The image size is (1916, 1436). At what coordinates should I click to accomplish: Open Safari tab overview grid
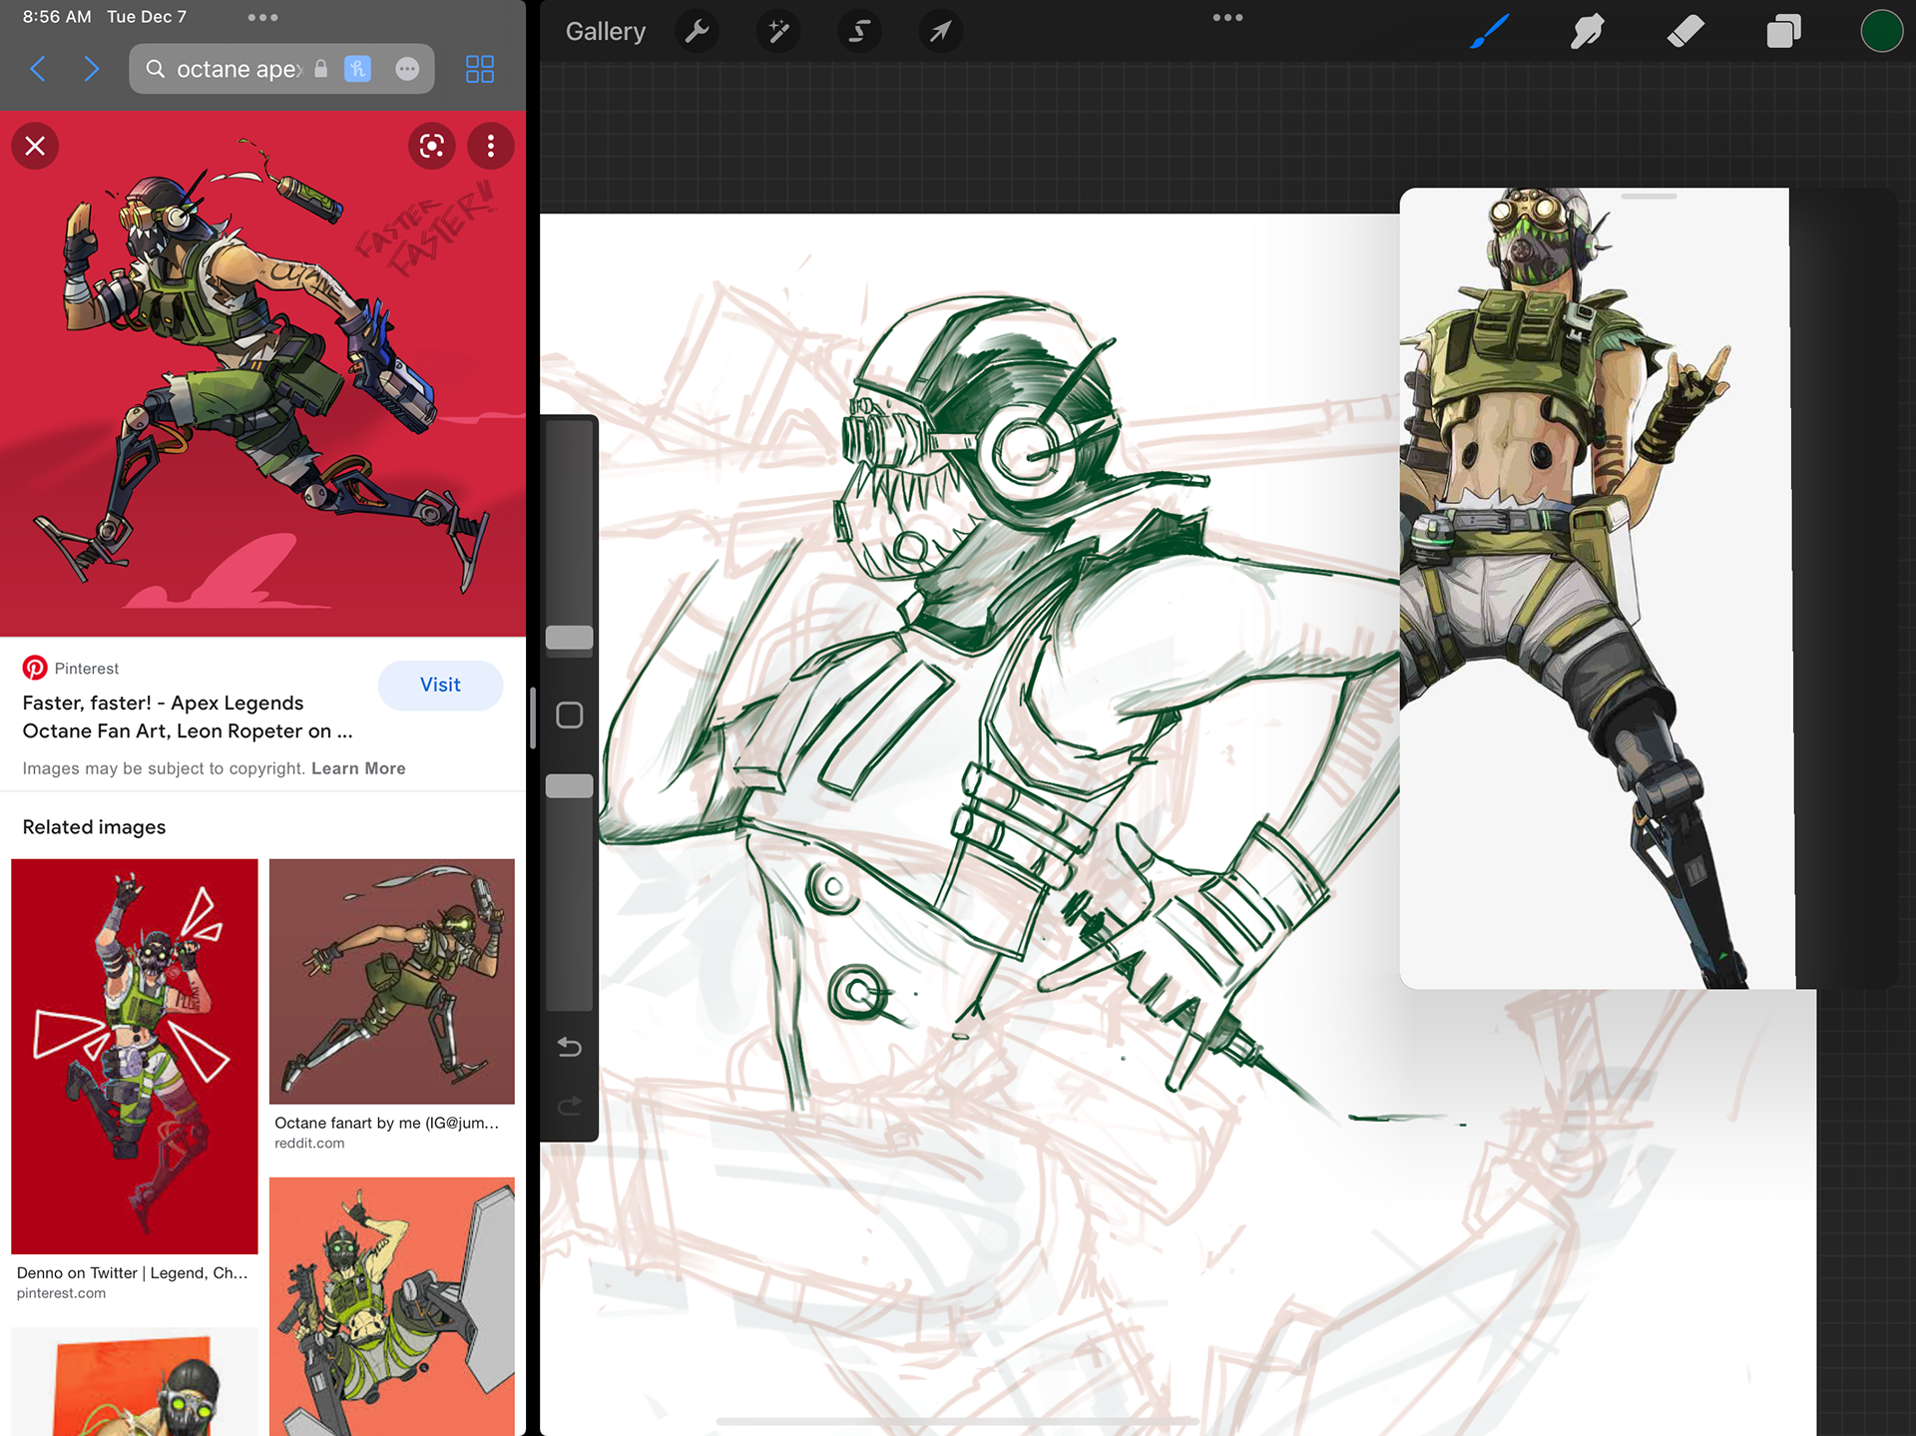(480, 69)
